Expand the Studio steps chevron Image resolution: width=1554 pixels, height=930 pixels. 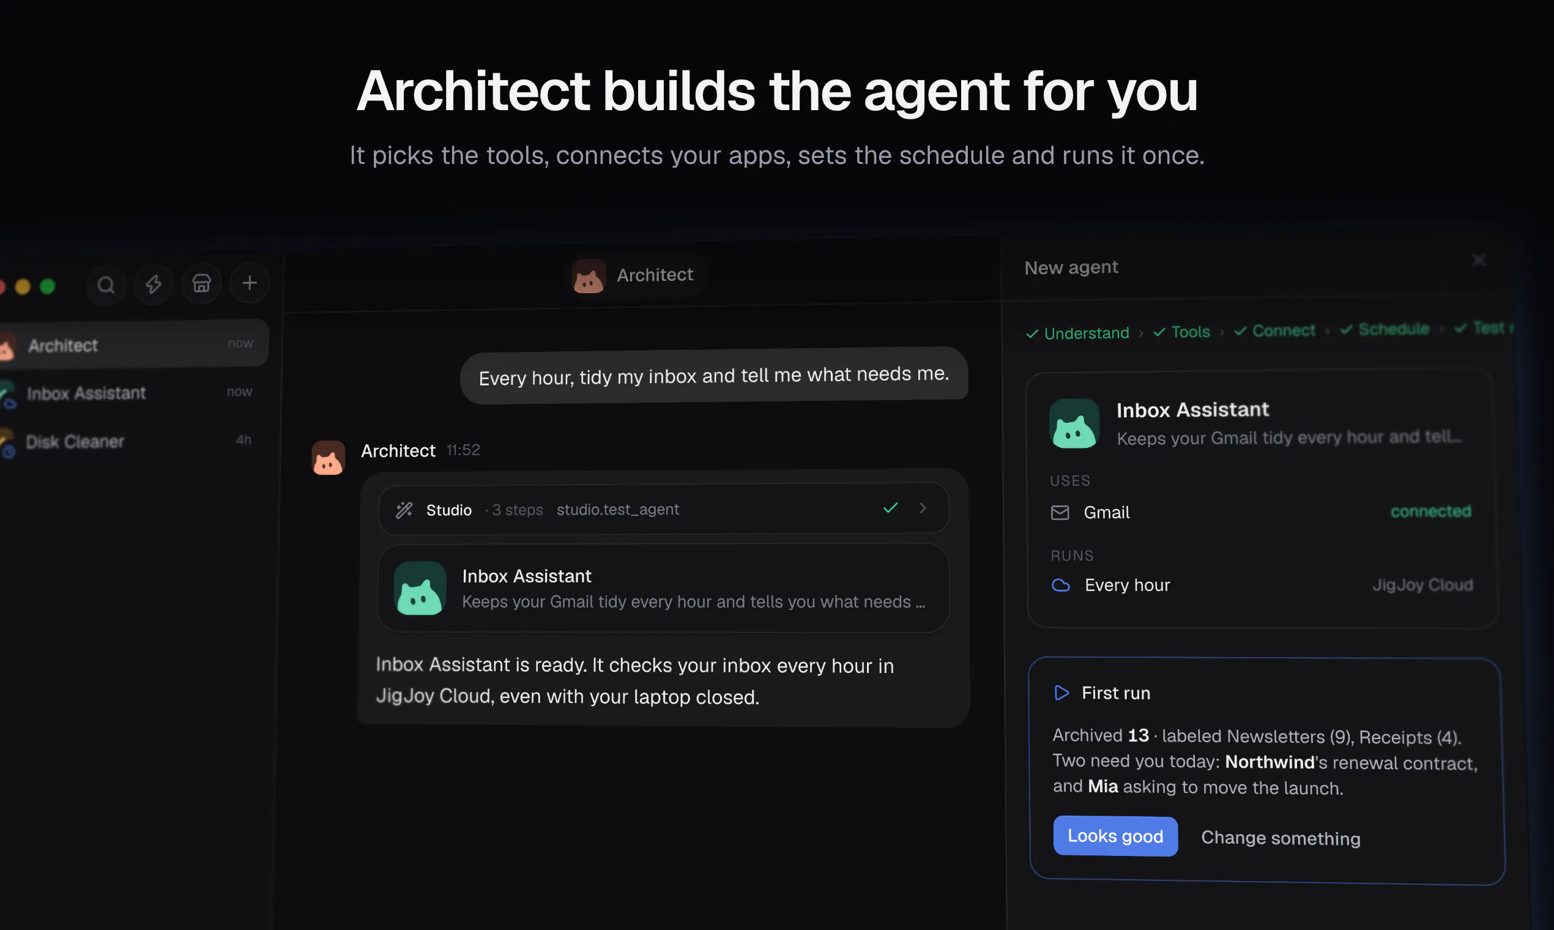pos(923,508)
